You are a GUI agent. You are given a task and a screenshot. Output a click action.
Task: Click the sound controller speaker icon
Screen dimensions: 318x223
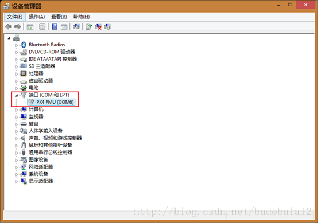click(23, 138)
